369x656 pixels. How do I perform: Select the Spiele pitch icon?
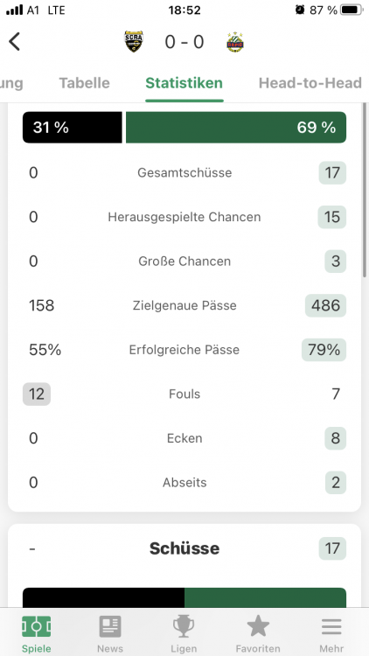37,626
